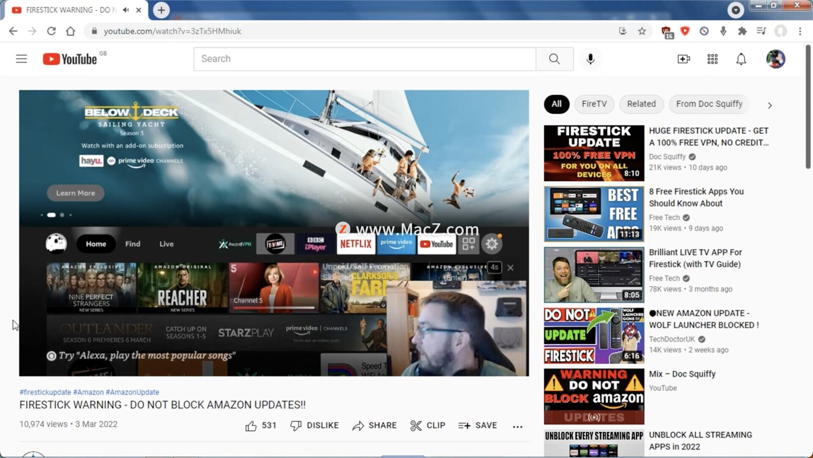Reload the page
Screen dimensions: 813x458
51,31
